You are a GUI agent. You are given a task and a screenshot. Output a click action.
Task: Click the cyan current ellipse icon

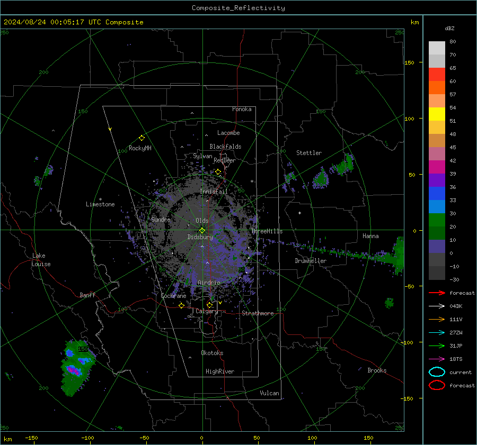point(437,372)
